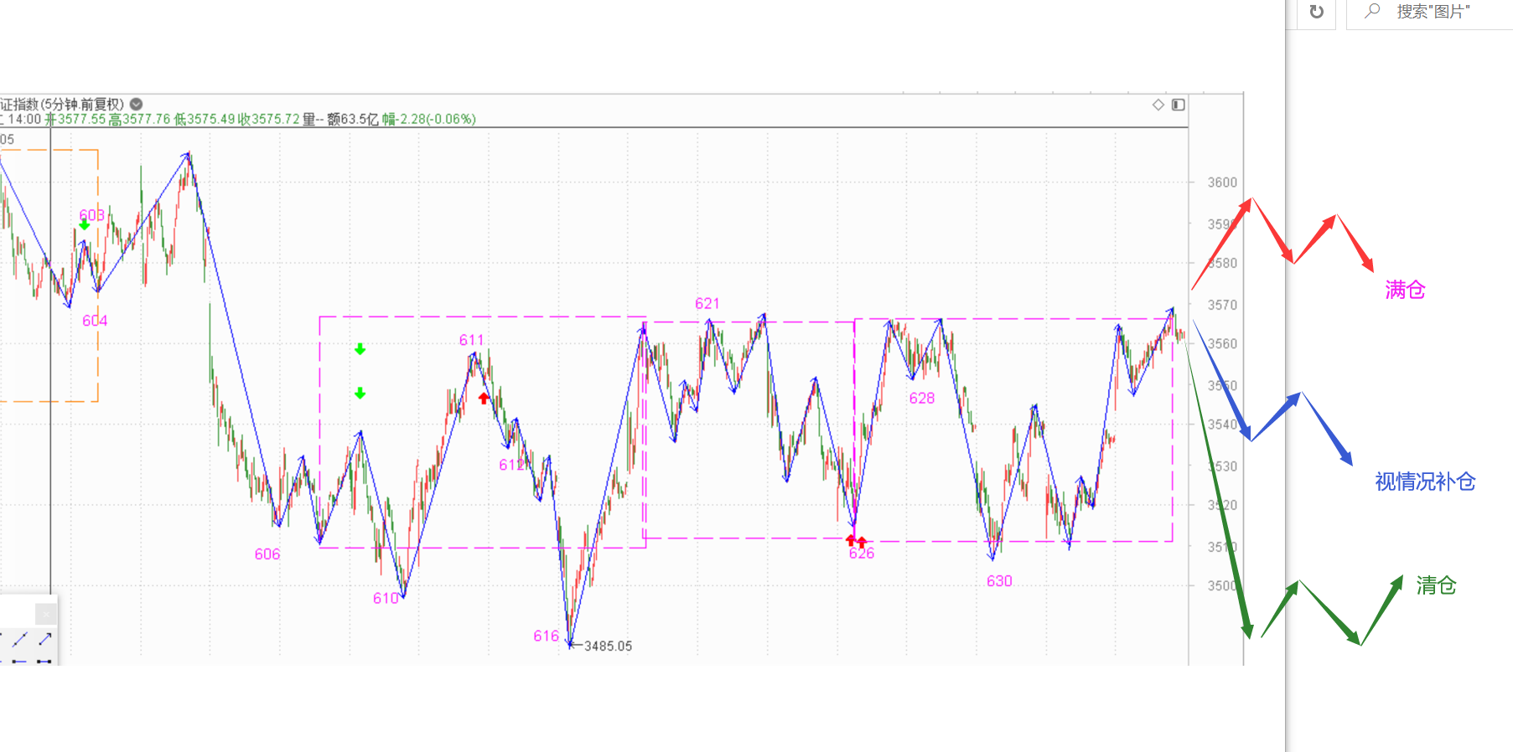The image size is (1513, 752).
Task: Click the 满仓 annotation text
Action: (x=1405, y=290)
